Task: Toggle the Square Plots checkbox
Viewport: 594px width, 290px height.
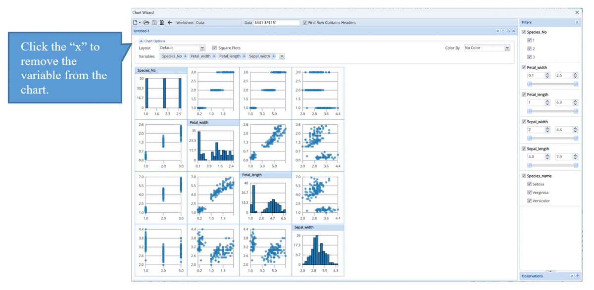Action: [x=214, y=48]
